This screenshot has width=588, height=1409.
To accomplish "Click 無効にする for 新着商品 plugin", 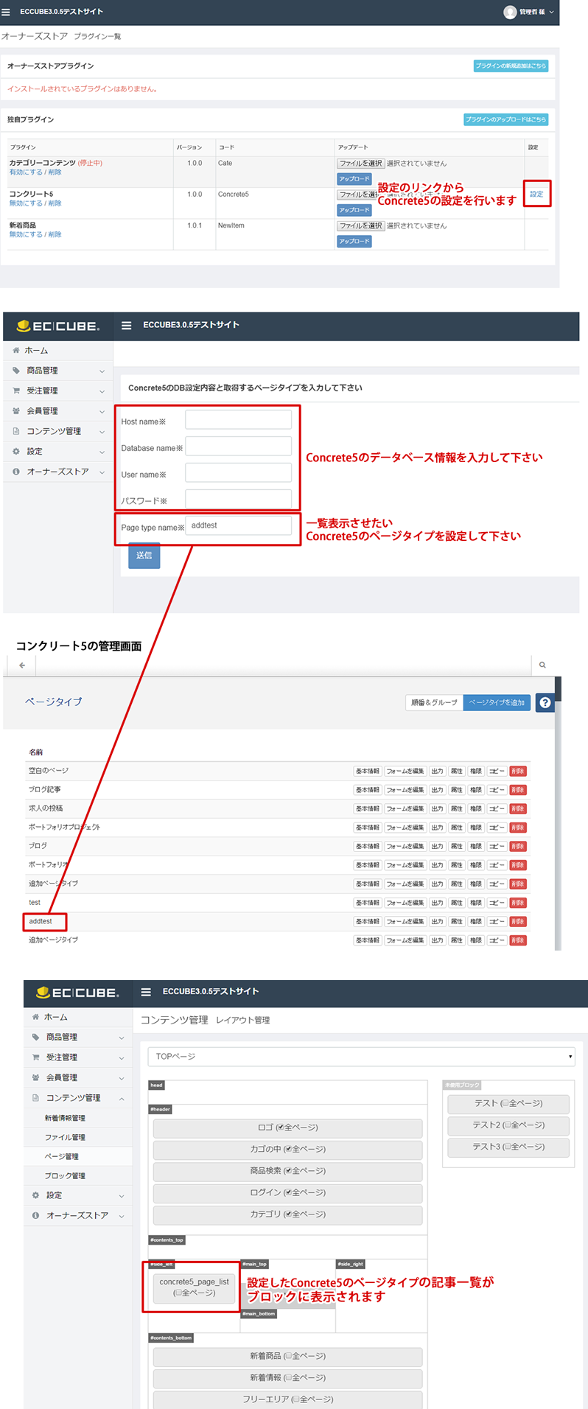I will (26, 234).
